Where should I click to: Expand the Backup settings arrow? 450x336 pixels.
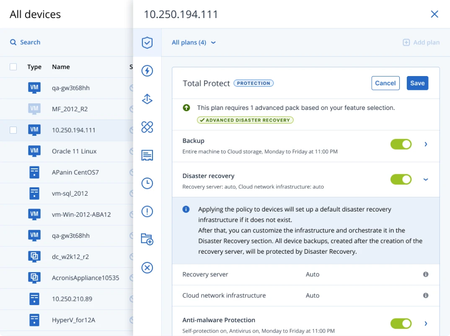tap(426, 144)
